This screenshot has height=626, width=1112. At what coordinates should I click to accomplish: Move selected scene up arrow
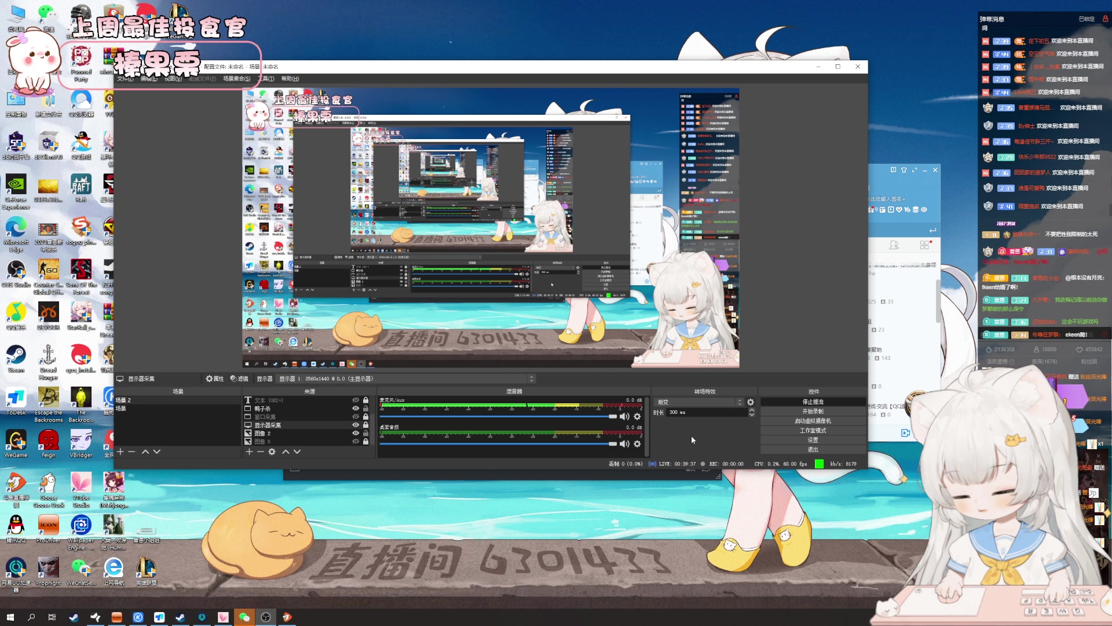pyautogui.click(x=145, y=452)
